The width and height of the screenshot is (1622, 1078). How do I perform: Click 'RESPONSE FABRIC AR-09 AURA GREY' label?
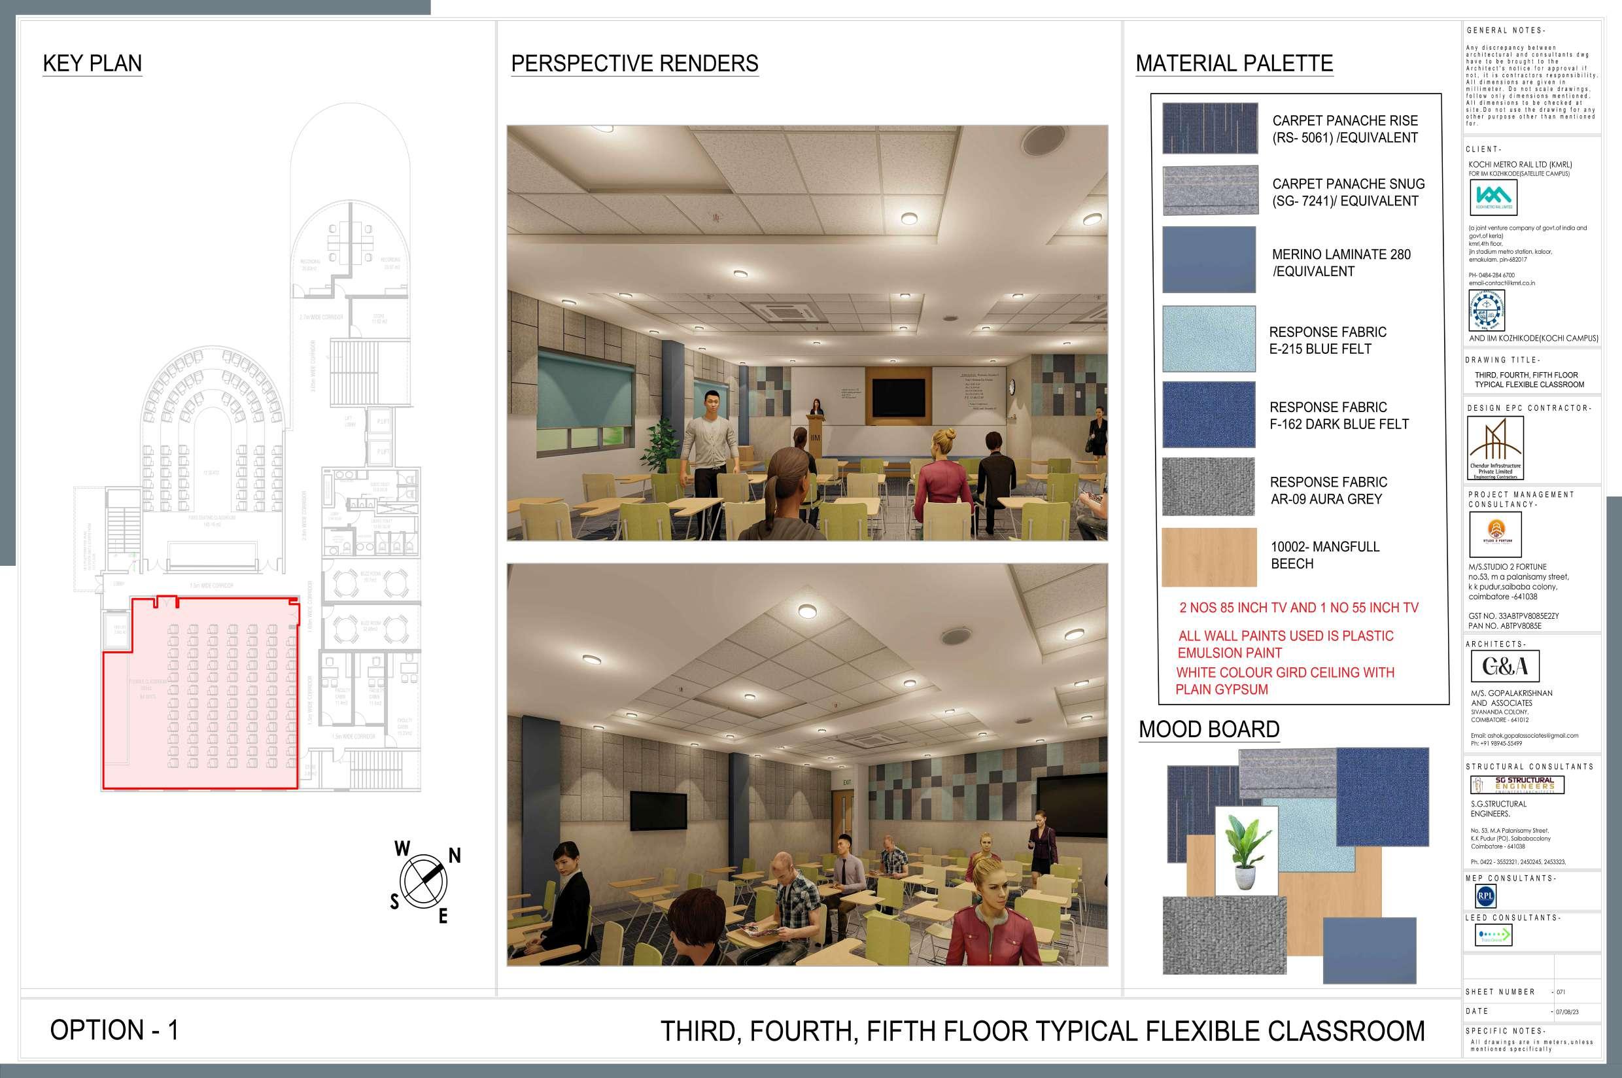pos(1328,490)
